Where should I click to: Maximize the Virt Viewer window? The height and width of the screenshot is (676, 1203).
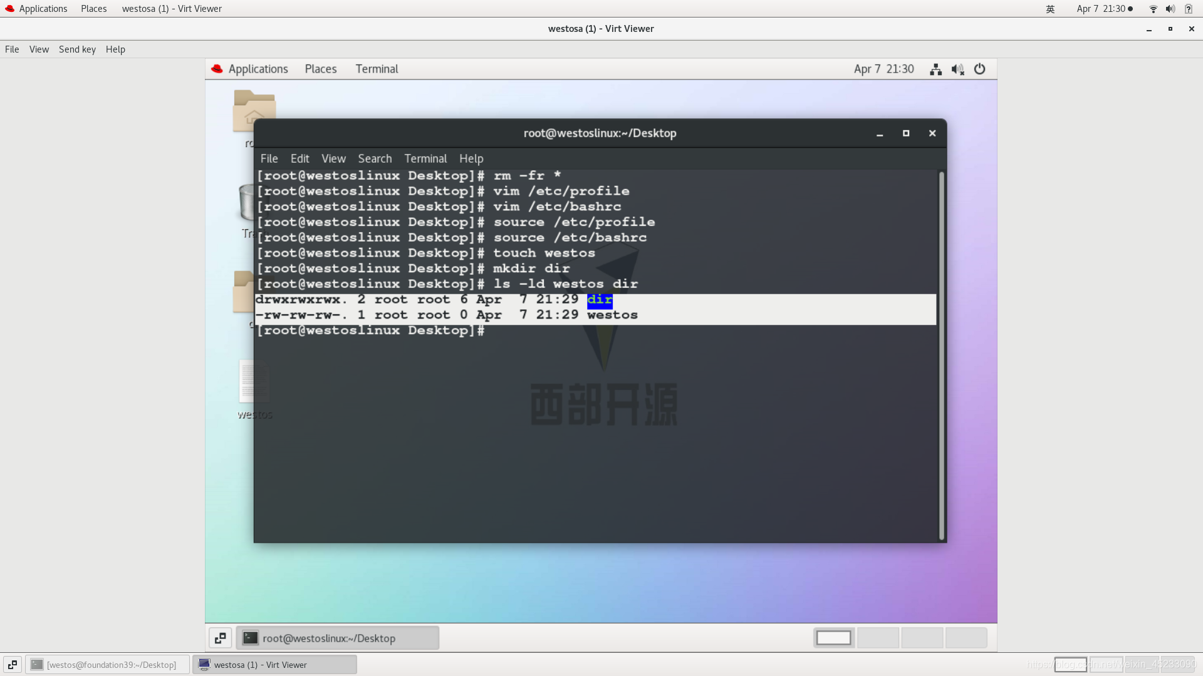tap(1170, 29)
